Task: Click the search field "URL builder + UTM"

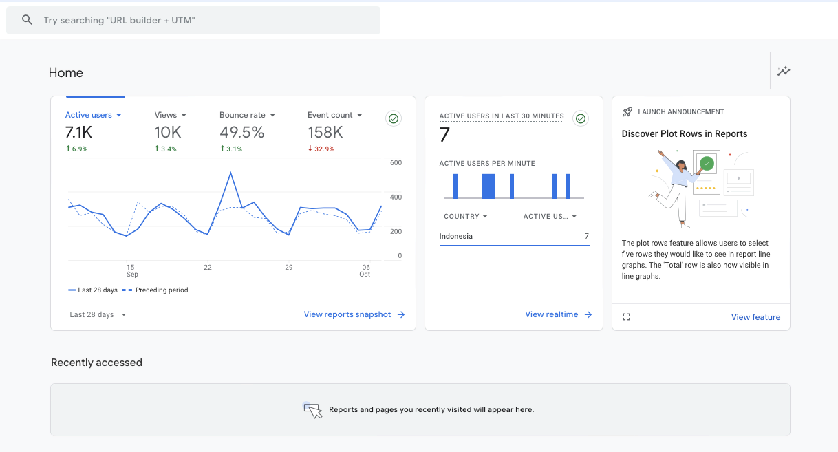Action: click(193, 20)
